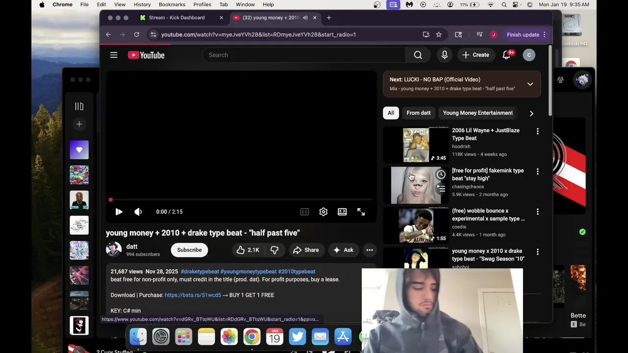Open options for fakemink type beat video
Screen dimensions: 628x353
tap(538, 172)
